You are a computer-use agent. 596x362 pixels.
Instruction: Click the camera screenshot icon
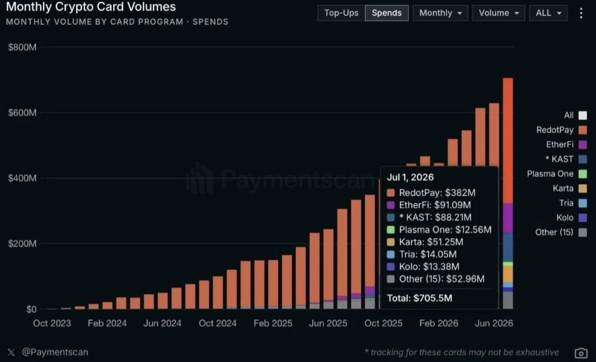(x=581, y=353)
